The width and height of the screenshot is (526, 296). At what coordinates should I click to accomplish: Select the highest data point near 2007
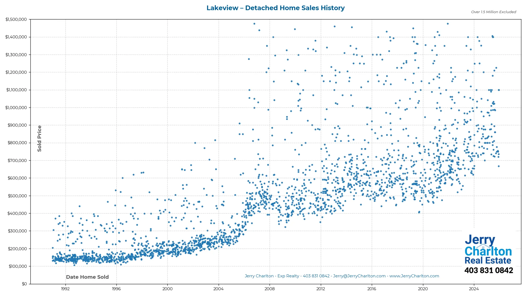pyautogui.click(x=255, y=24)
